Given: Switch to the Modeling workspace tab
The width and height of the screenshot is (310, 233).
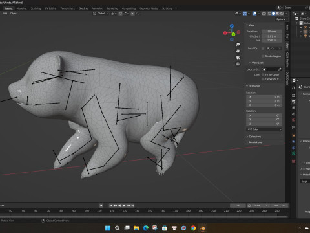Looking at the screenshot, I should tap(21, 8).
